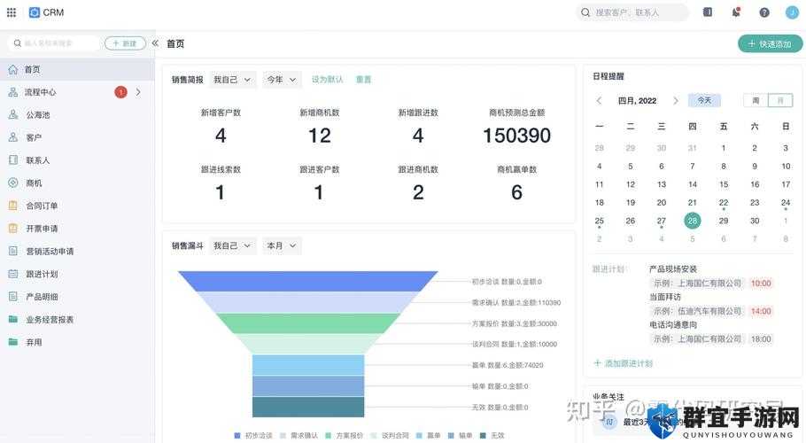Click the 公海池 icon in sidebar
The width and height of the screenshot is (806, 443).
point(13,114)
